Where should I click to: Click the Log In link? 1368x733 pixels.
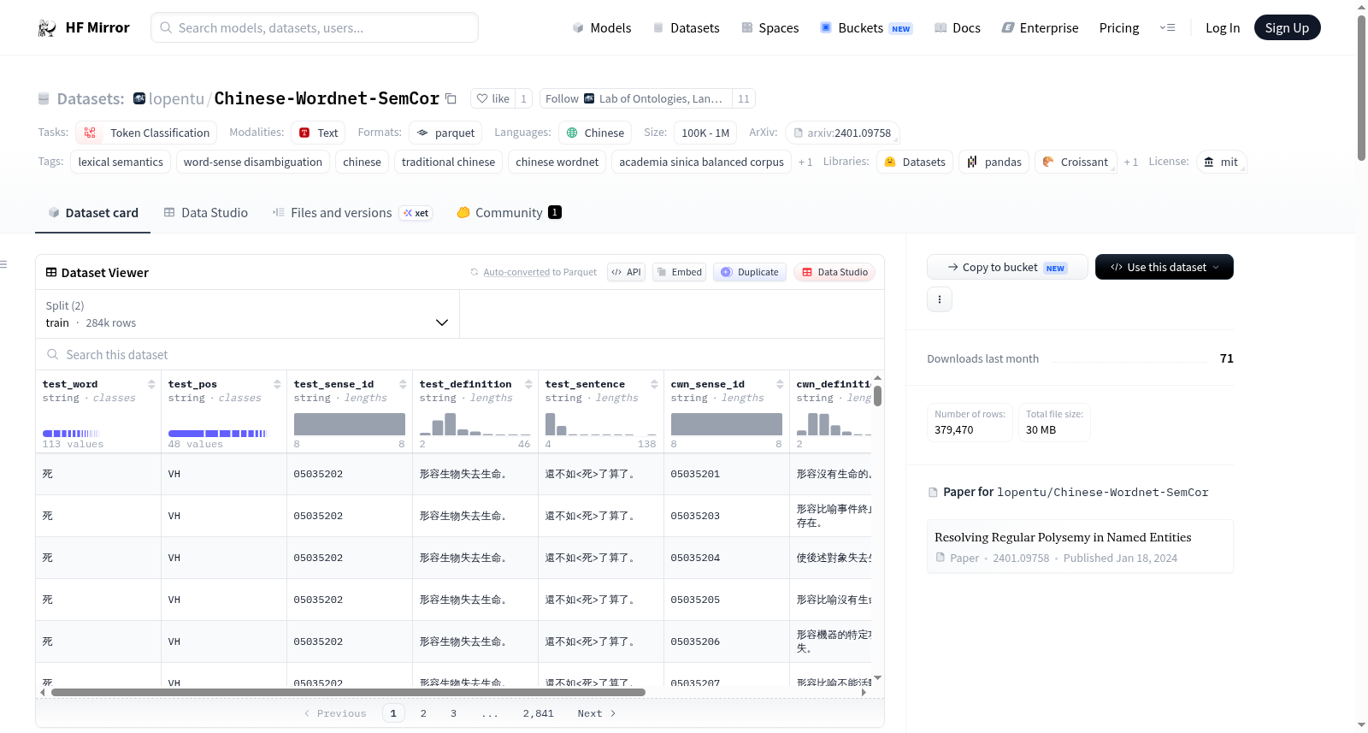tap(1223, 28)
